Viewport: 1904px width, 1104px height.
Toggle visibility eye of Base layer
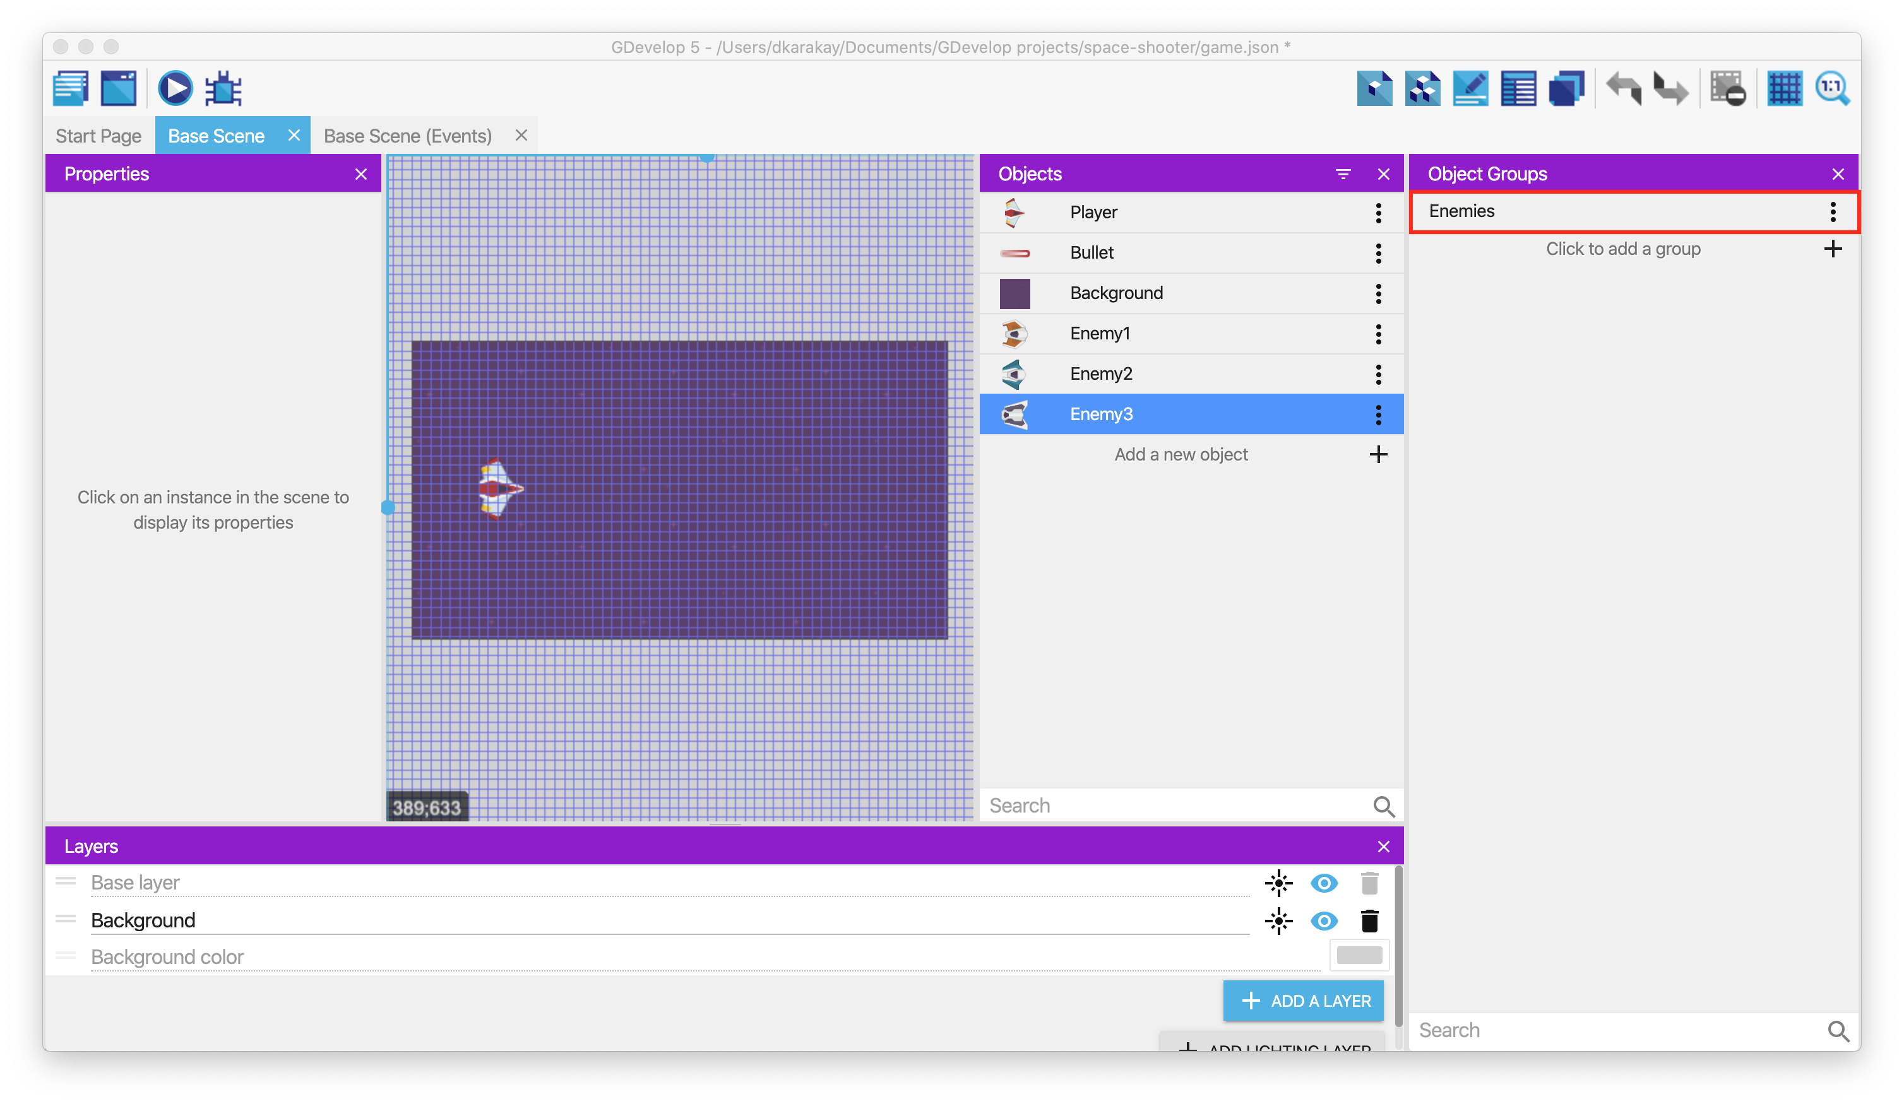[x=1324, y=883]
